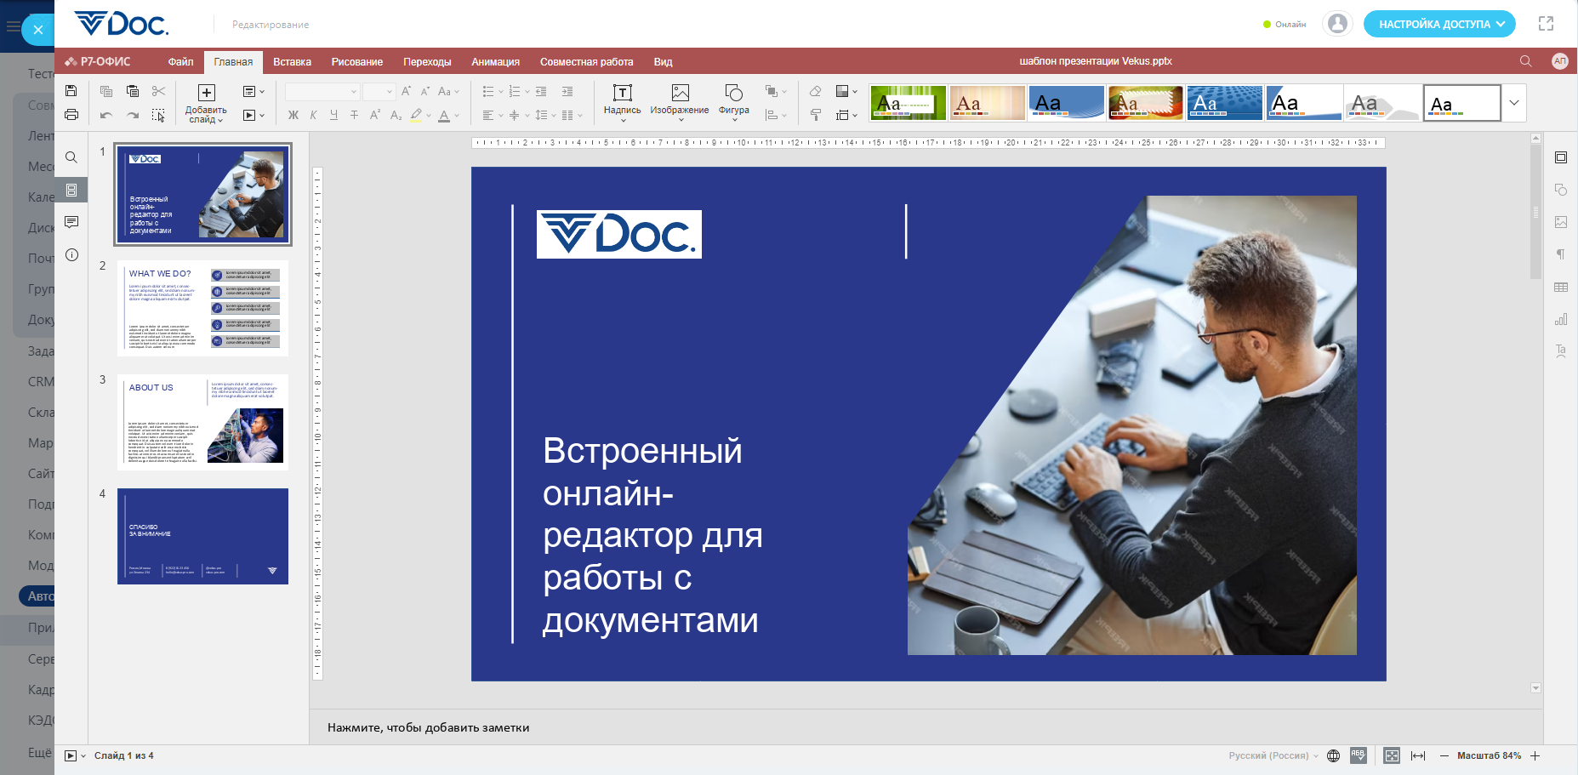Open the Chart settings panel on right sidebar
Viewport: 1578px width, 775px height.
click(1563, 319)
